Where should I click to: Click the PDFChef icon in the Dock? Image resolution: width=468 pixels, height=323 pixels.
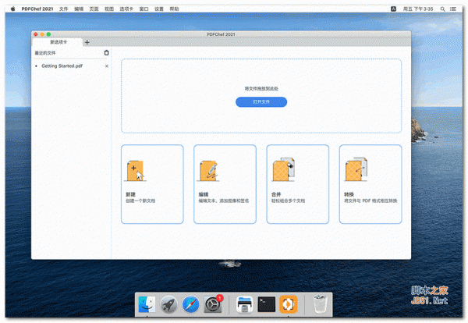[289, 304]
